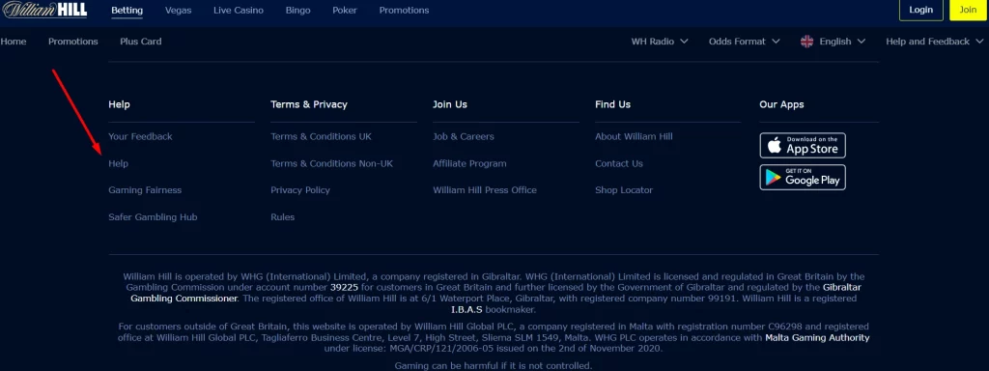Image resolution: width=989 pixels, height=371 pixels.
Task: Click the Contact Us link
Action: point(619,163)
